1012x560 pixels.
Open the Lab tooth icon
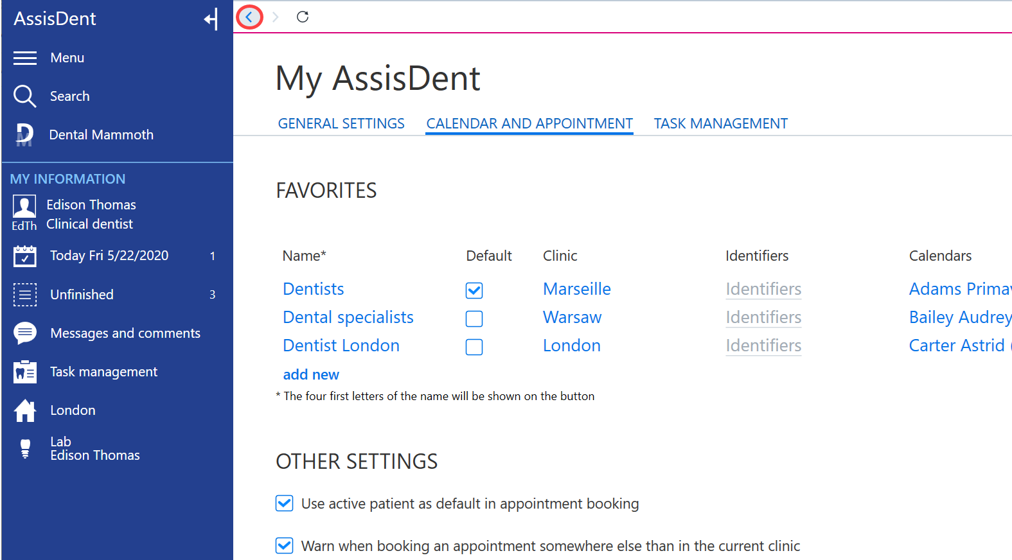click(25, 448)
